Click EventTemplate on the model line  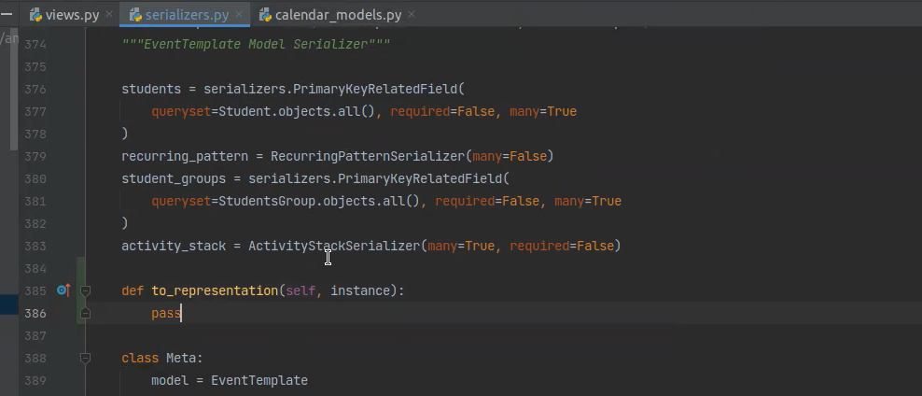click(259, 380)
